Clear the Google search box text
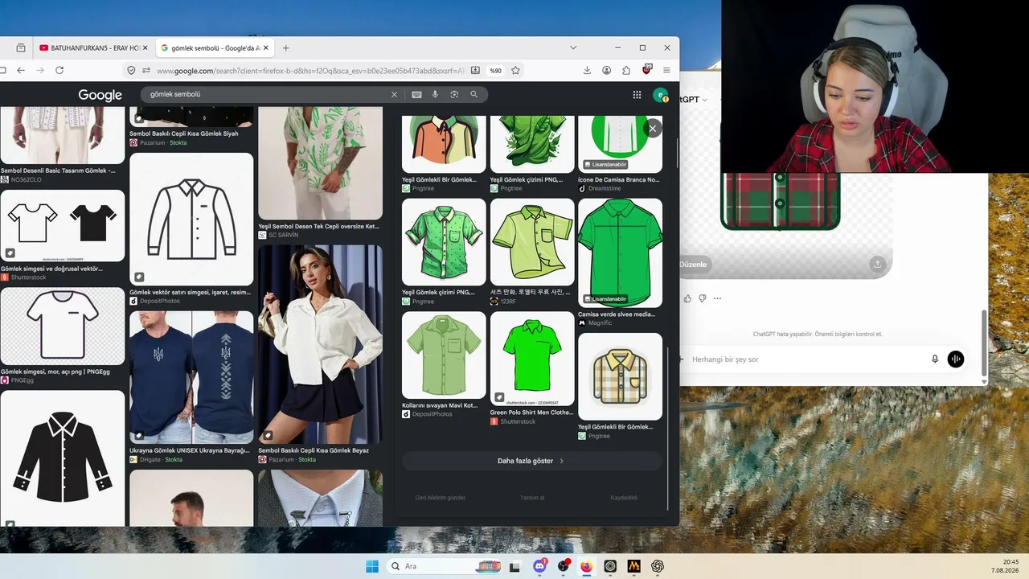This screenshot has height=579, width=1029. (x=394, y=95)
